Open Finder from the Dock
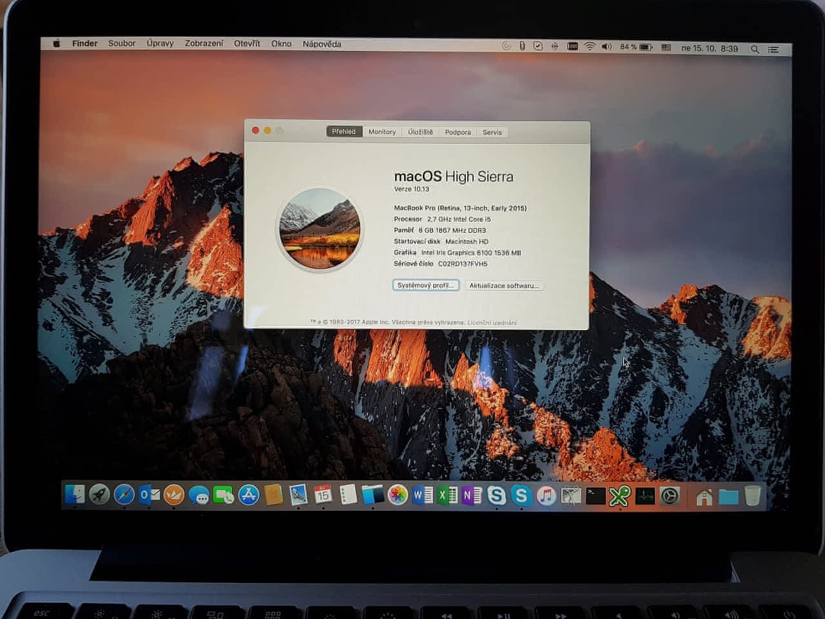 [x=75, y=495]
